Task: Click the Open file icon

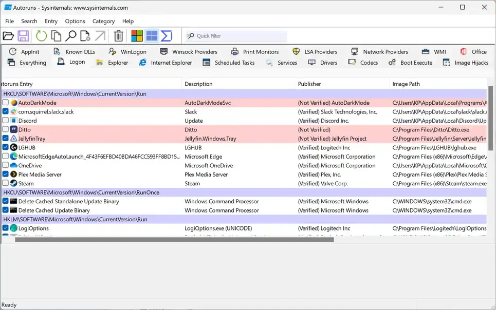Action: pos(9,35)
